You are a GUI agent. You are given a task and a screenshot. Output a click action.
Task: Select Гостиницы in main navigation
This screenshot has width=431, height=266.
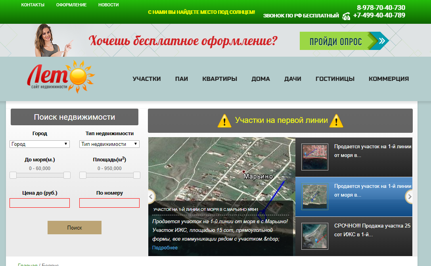(335, 79)
